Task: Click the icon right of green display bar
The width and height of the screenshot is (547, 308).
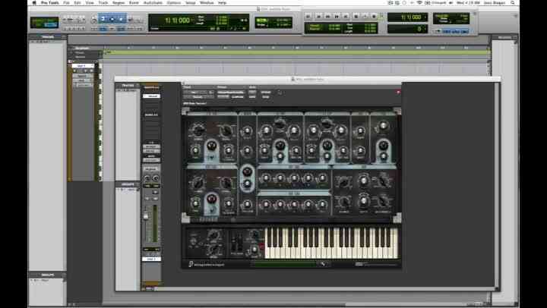Action: click(323, 264)
